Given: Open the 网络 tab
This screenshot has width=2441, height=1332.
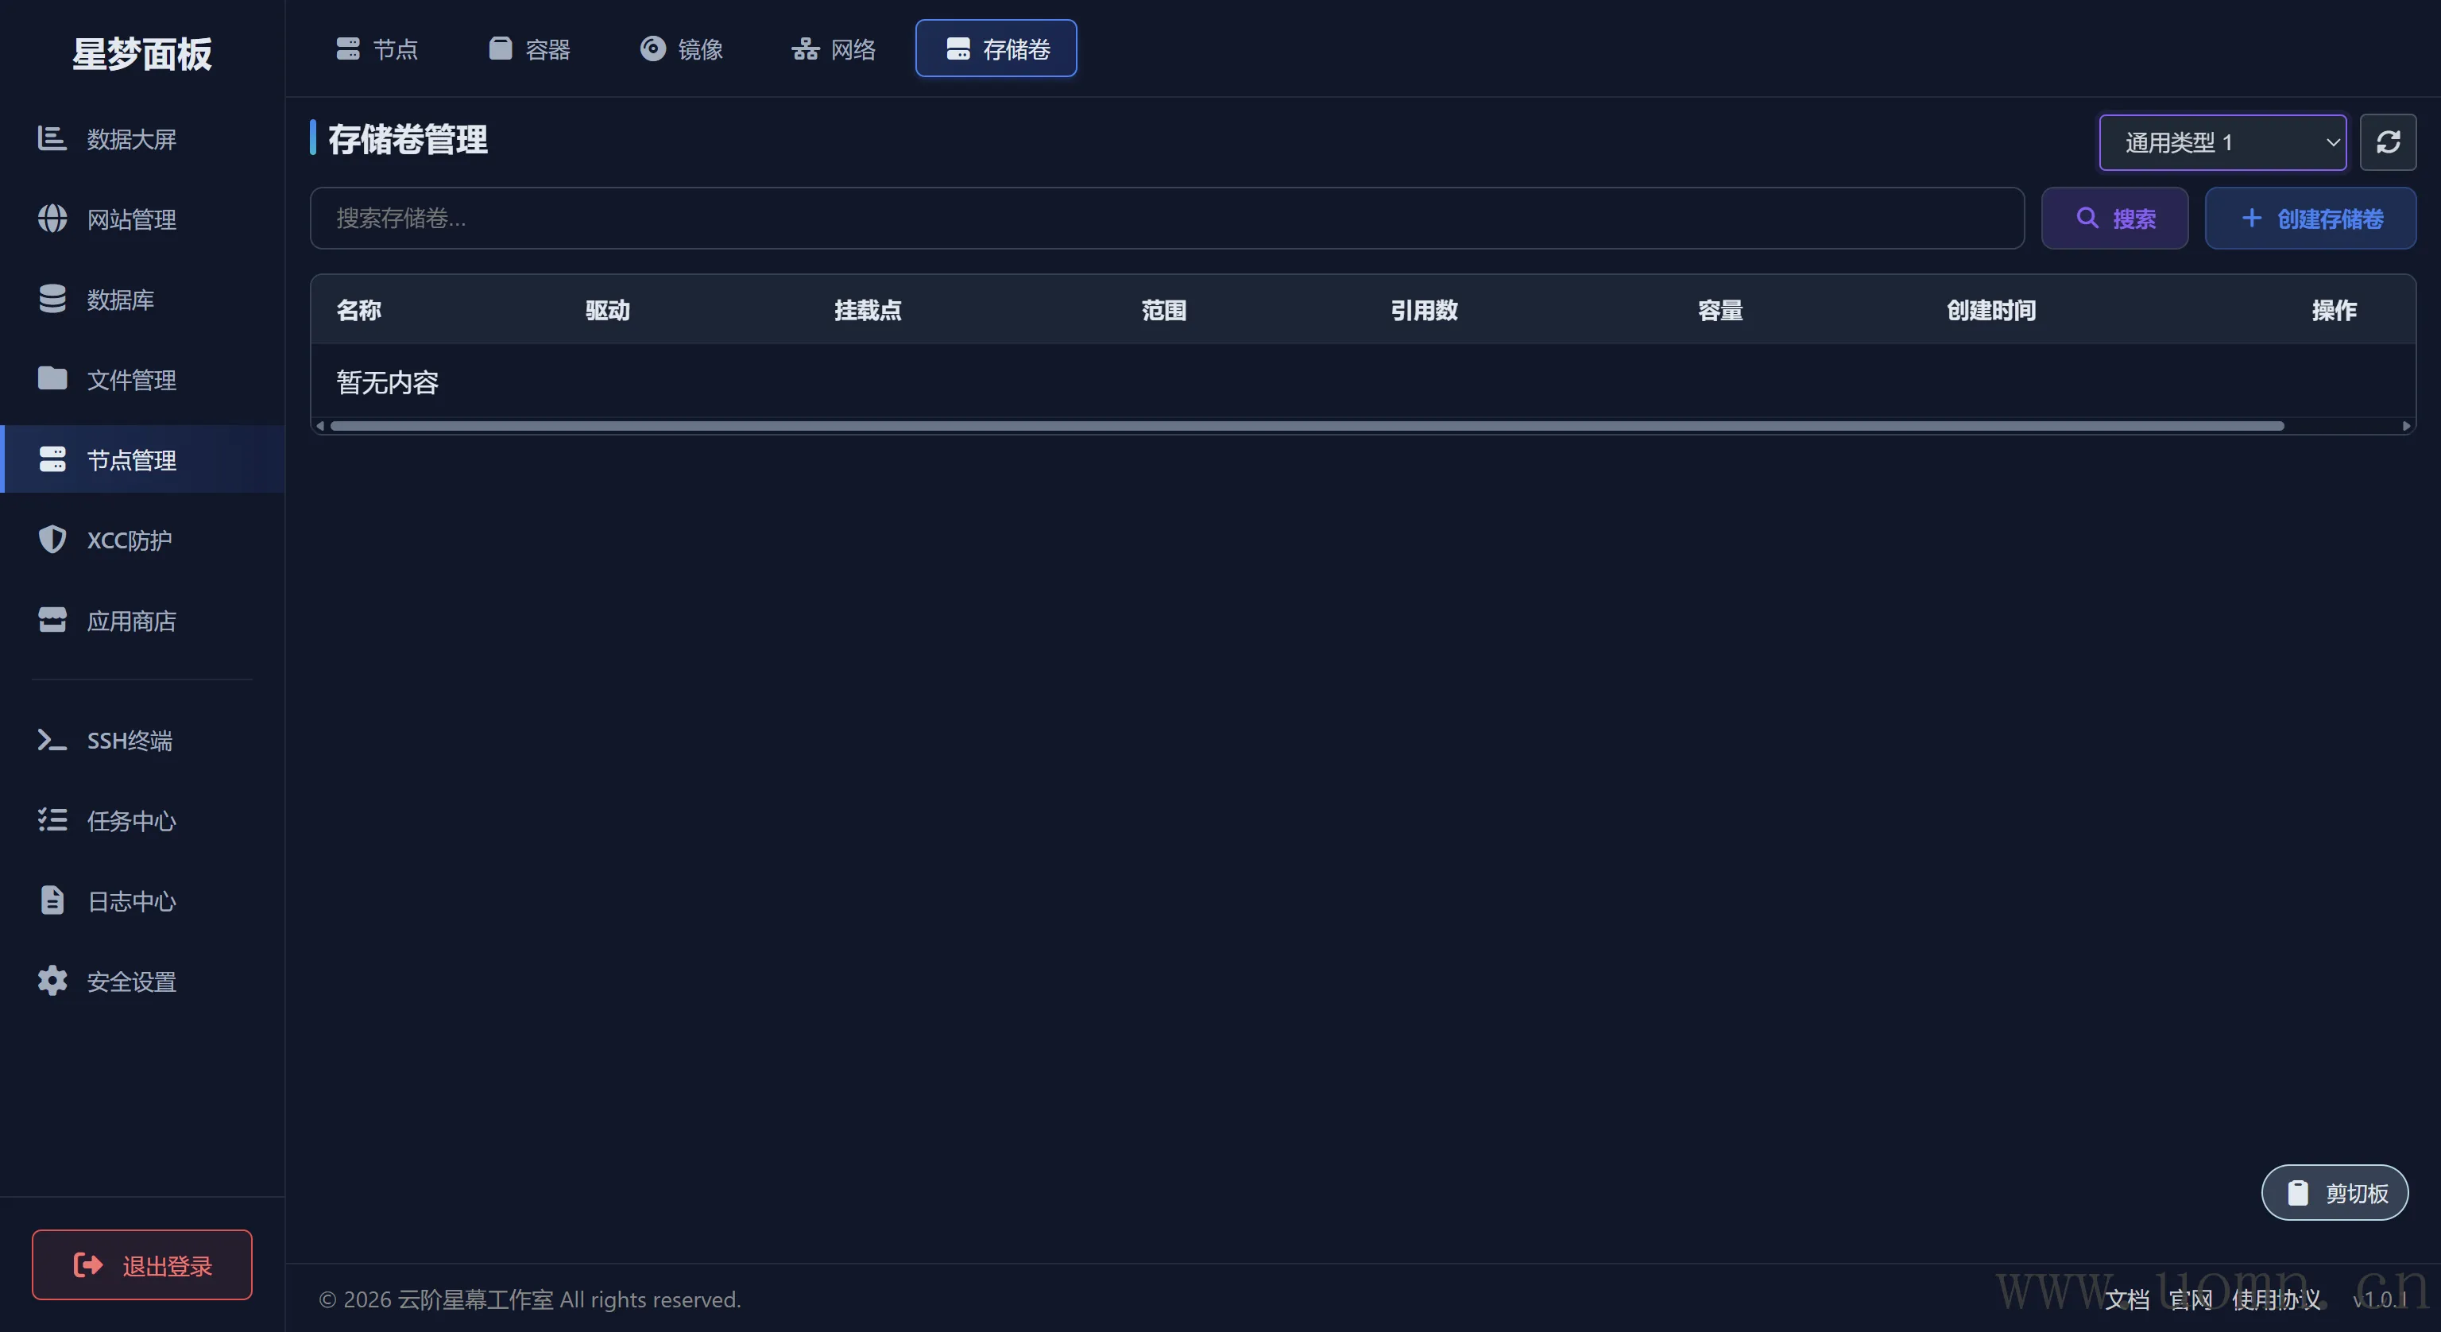Looking at the screenshot, I should coord(834,48).
